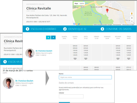Screen dimensions: 137x103
Task: Click the red location pin on map
Action: (x=107, y=11)
